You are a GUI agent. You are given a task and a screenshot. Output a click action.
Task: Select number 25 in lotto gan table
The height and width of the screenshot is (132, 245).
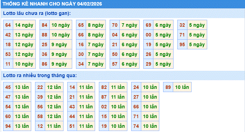pyautogui.click(x=44, y=44)
